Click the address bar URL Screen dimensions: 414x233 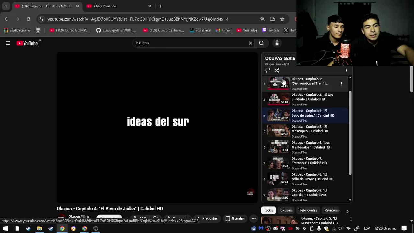pos(138,19)
